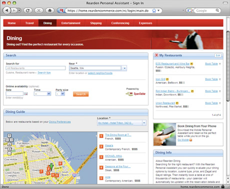Open the address bar history dropdown arrow
Image resolution: width=230 pixels, height=189 pixels.
pos(158,10)
